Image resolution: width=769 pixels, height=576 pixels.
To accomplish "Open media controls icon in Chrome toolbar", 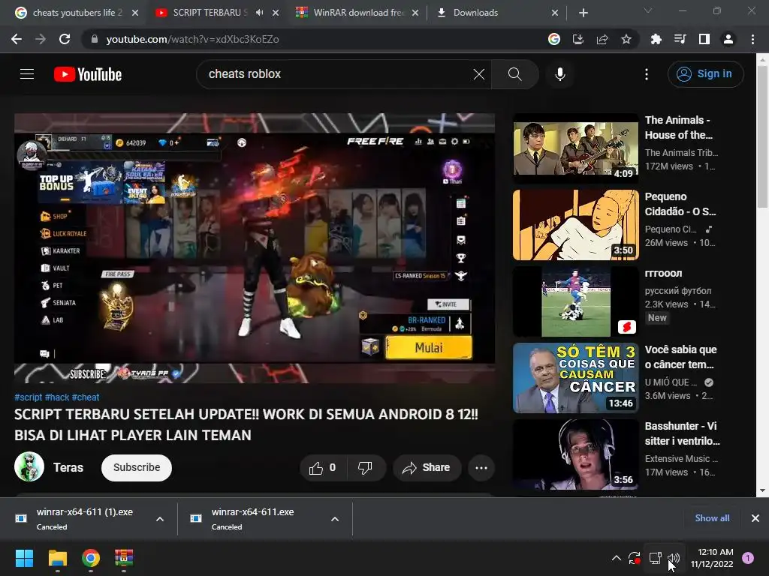I will 680,39.
